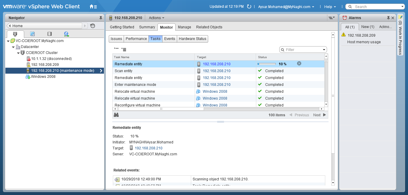Screen dimensions: 408x195
Task: Collapse the CCIEROOT Cluster tree node
Action: click(x=18, y=53)
